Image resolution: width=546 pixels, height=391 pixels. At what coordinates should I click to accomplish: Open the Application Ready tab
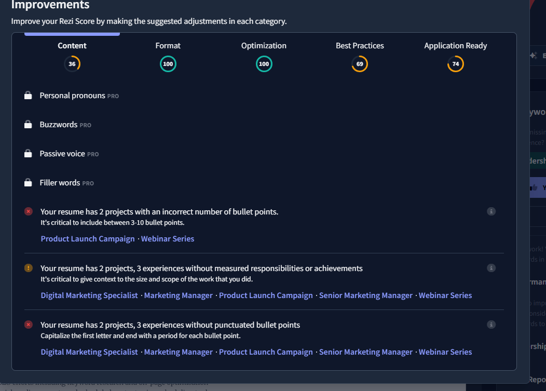(x=456, y=46)
